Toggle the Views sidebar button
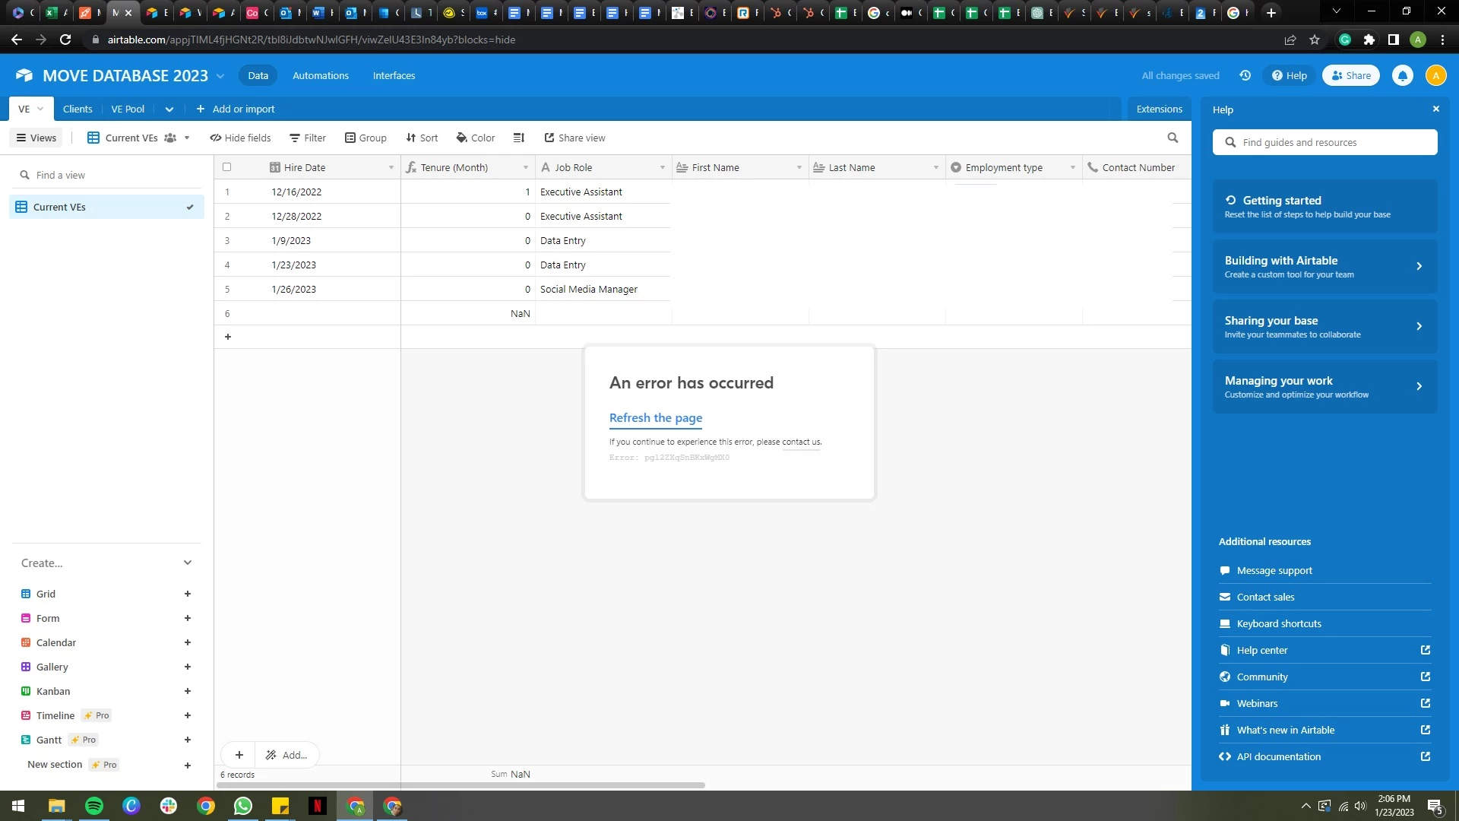The height and width of the screenshot is (821, 1459). [x=36, y=138]
